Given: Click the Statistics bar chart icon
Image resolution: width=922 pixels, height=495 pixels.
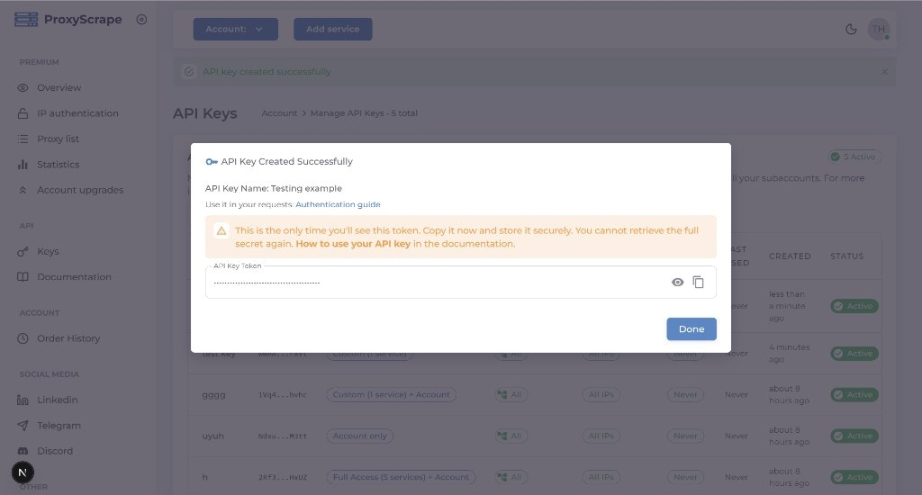Looking at the screenshot, I should [23, 165].
